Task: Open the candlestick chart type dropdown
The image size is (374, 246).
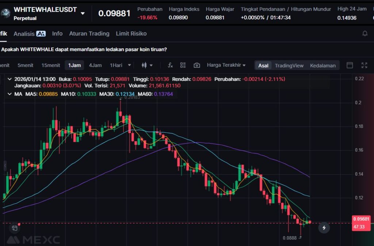Action: (147, 65)
